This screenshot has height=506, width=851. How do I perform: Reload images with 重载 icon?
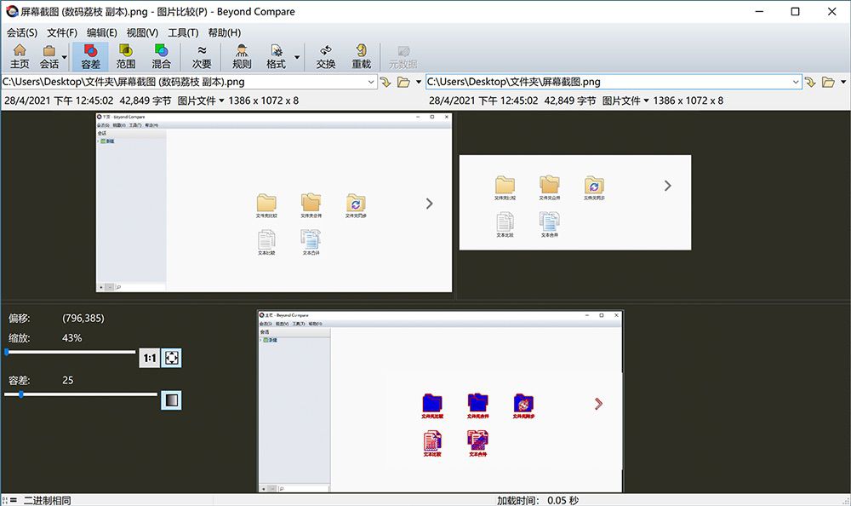click(362, 56)
